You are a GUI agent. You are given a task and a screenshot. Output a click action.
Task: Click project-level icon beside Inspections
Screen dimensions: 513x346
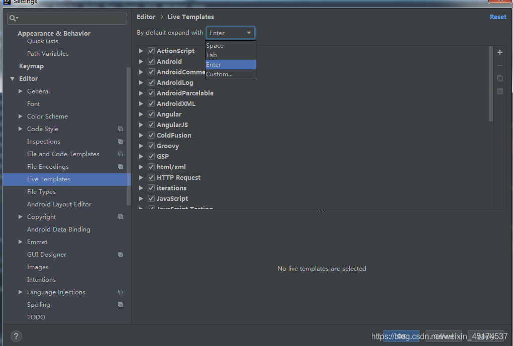tap(121, 141)
